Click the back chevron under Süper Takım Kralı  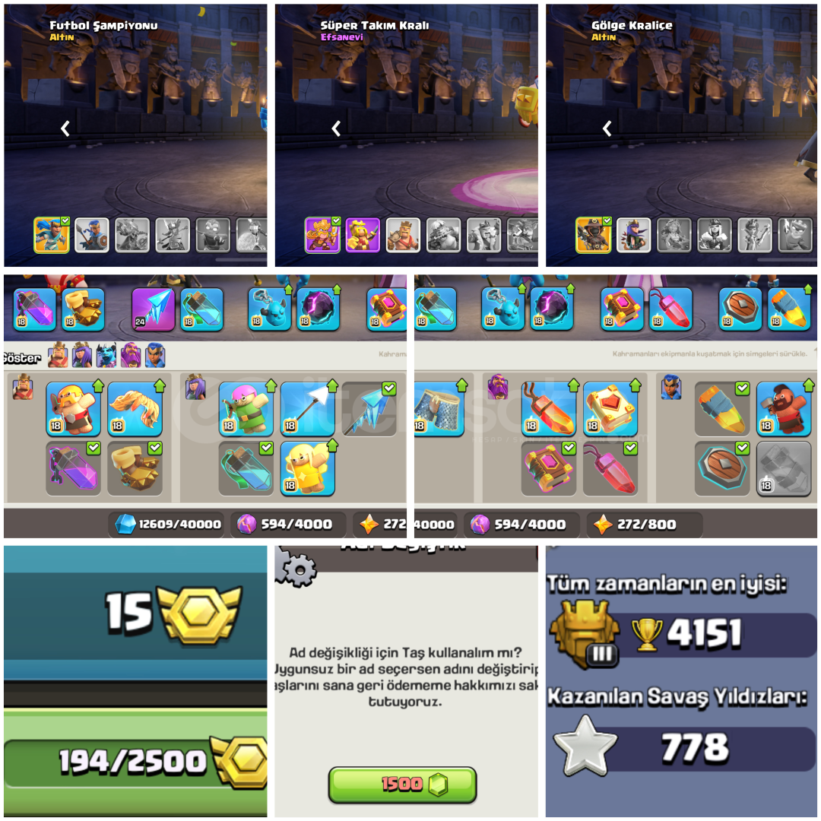point(336,128)
